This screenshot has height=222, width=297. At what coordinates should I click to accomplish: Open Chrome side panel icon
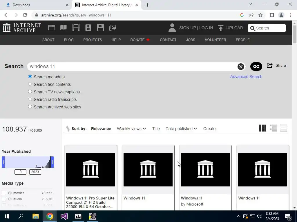tap(272, 15)
